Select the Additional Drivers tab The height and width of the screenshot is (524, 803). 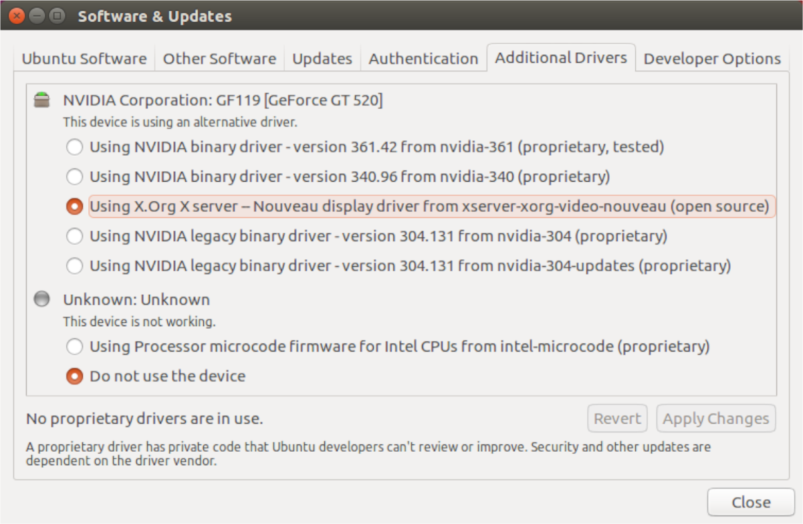[x=562, y=57]
